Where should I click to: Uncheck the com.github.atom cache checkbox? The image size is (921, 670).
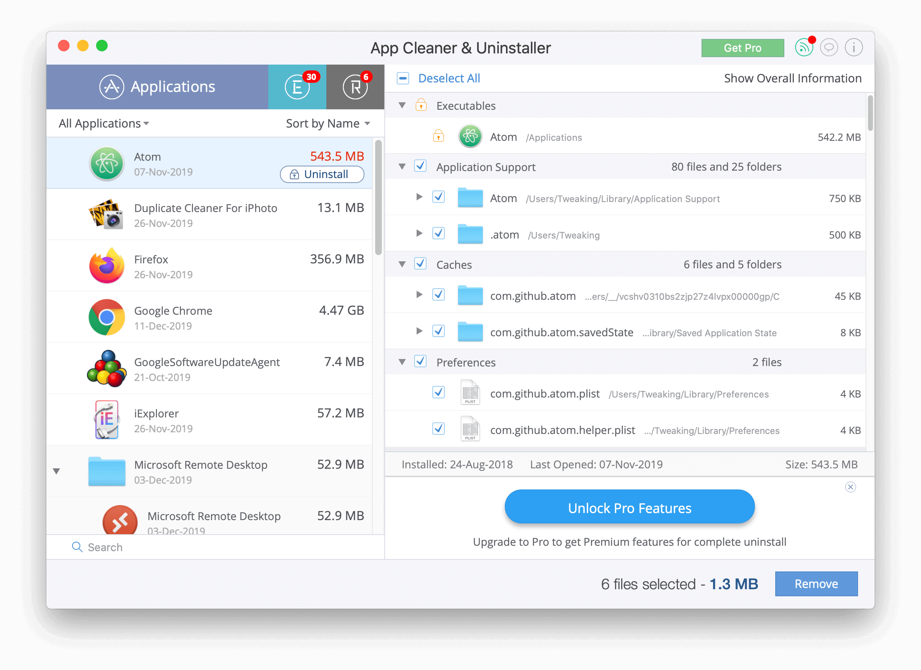tap(439, 294)
